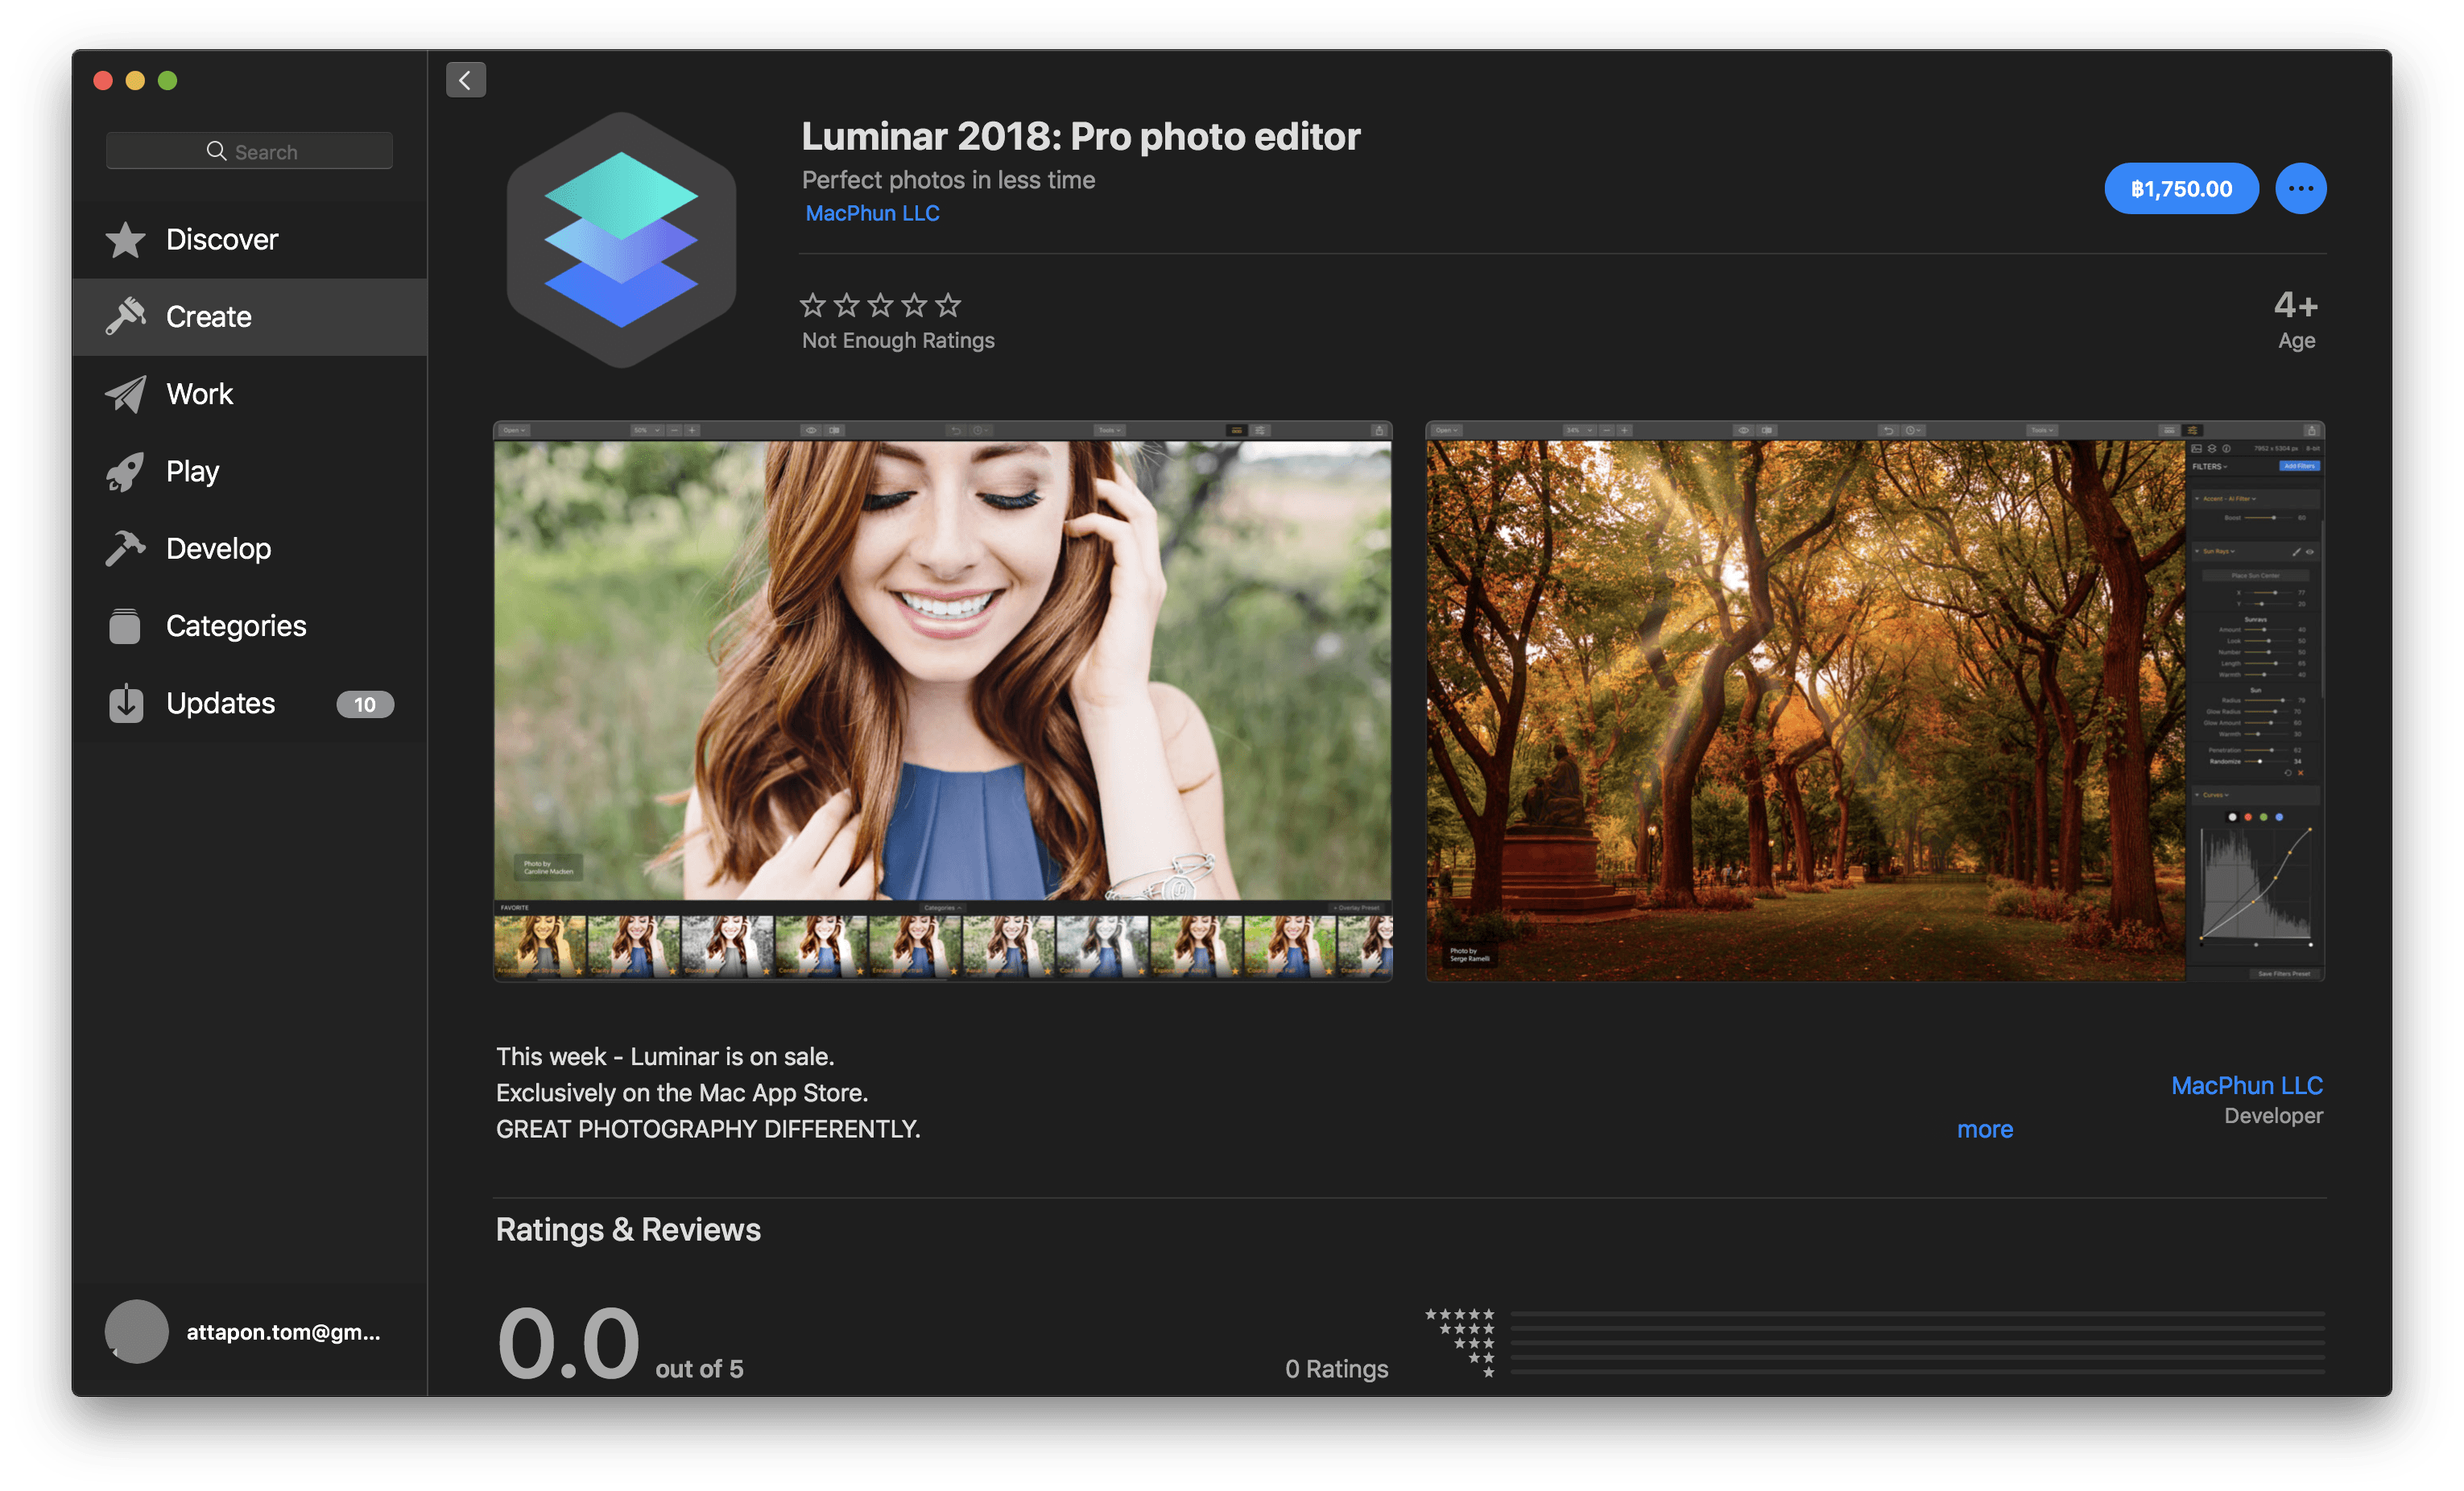
Task: Click the user account avatar
Action: 137,1331
